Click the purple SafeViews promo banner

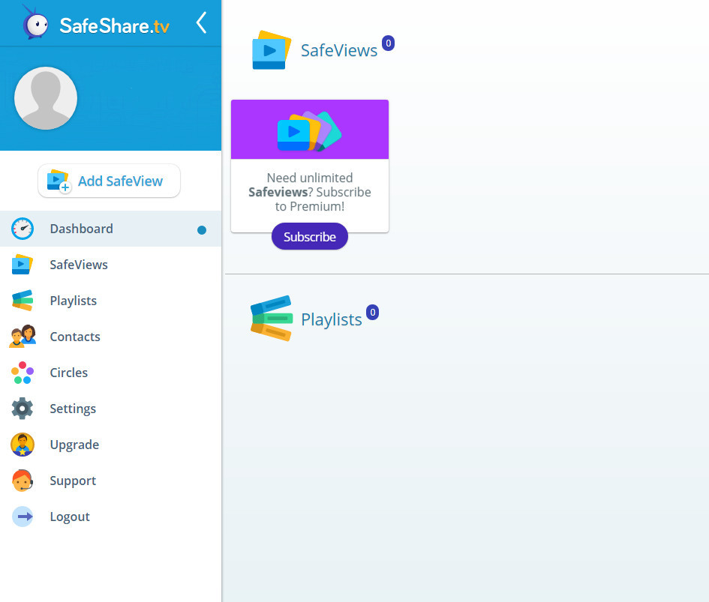pos(309,129)
